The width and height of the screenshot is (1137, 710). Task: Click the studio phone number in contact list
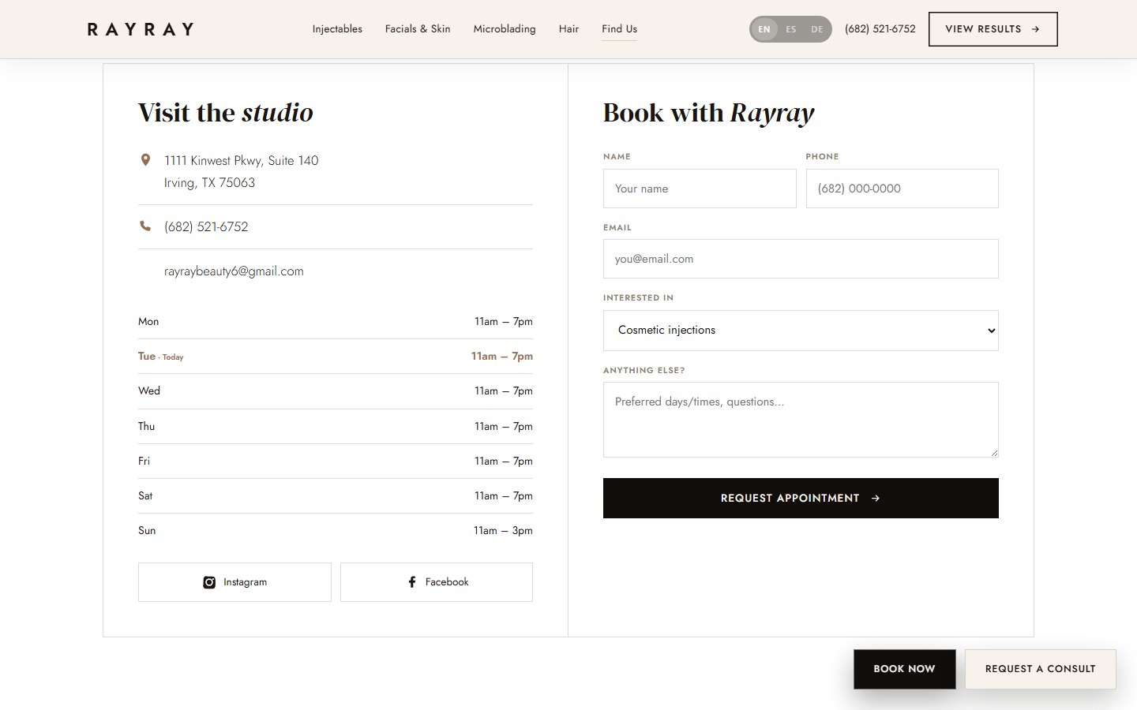click(206, 227)
